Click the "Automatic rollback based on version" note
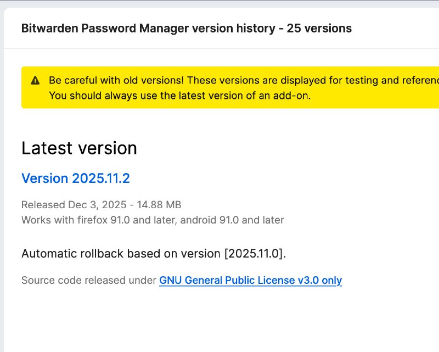This screenshot has width=439, height=352. (121, 254)
